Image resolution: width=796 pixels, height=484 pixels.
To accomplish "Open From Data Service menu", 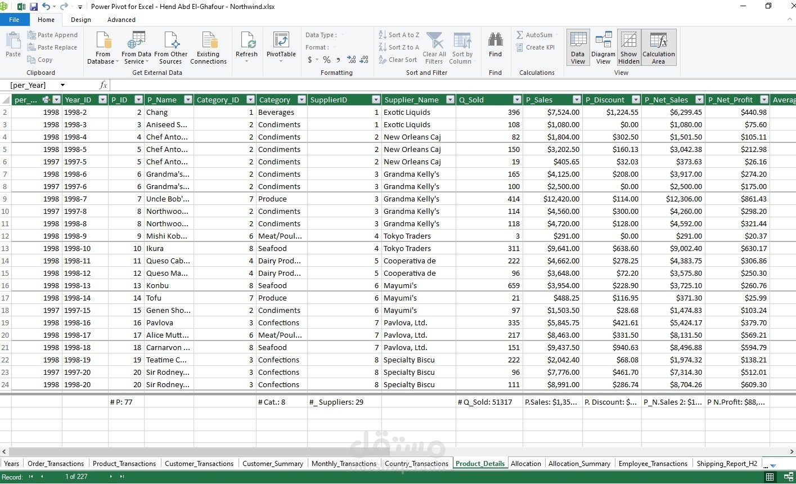I will [x=136, y=48].
